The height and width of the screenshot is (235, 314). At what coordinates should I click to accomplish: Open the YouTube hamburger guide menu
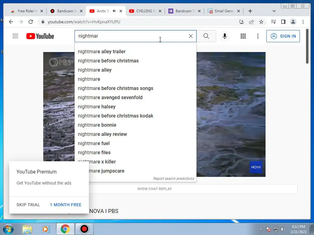click(x=15, y=36)
